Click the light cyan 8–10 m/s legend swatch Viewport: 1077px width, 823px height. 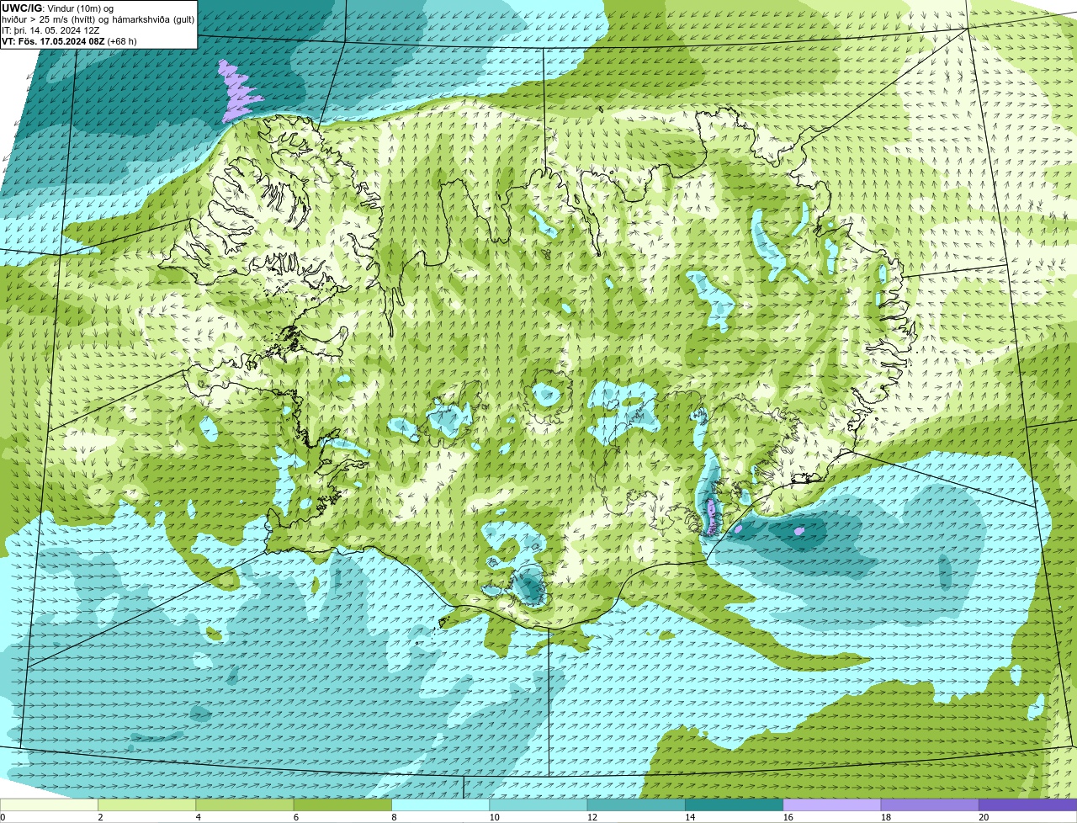[441, 805]
